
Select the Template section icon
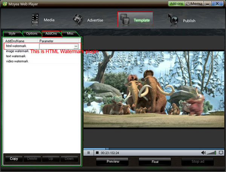click(x=125, y=19)
